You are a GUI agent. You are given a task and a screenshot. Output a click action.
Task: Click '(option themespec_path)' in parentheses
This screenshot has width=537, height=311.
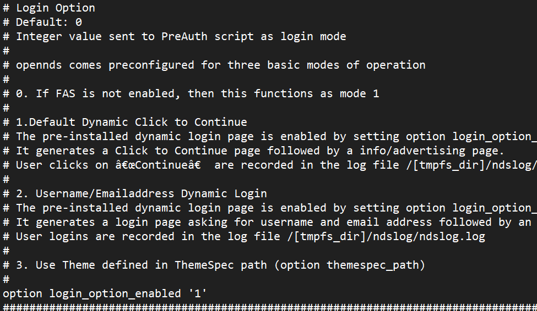pos(349,265)
